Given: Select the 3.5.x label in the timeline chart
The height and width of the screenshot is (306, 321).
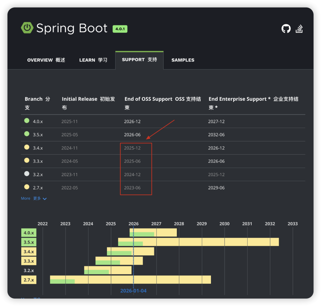Looking at the screenshot, I should (x=29, y=242).
